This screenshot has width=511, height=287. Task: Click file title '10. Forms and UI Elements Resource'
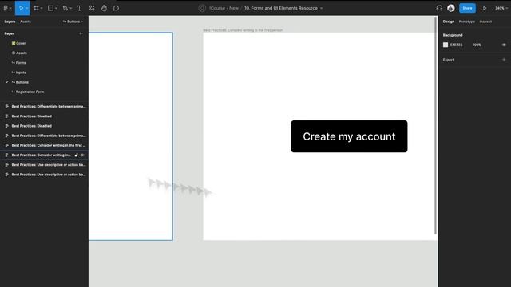coord(280,8)
